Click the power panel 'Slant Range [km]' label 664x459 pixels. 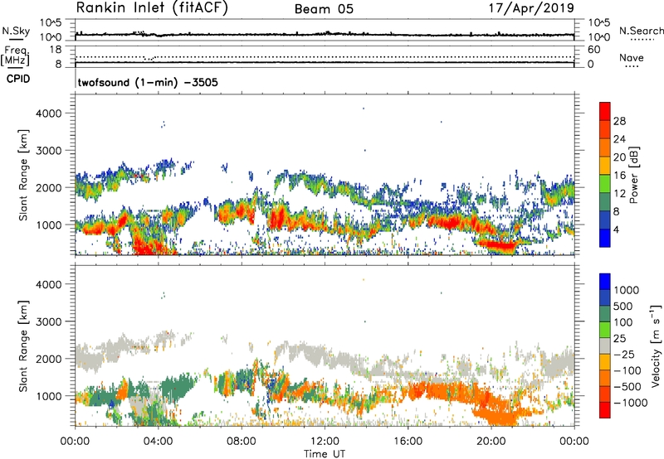pyautogui.click(x=23, y=175)
